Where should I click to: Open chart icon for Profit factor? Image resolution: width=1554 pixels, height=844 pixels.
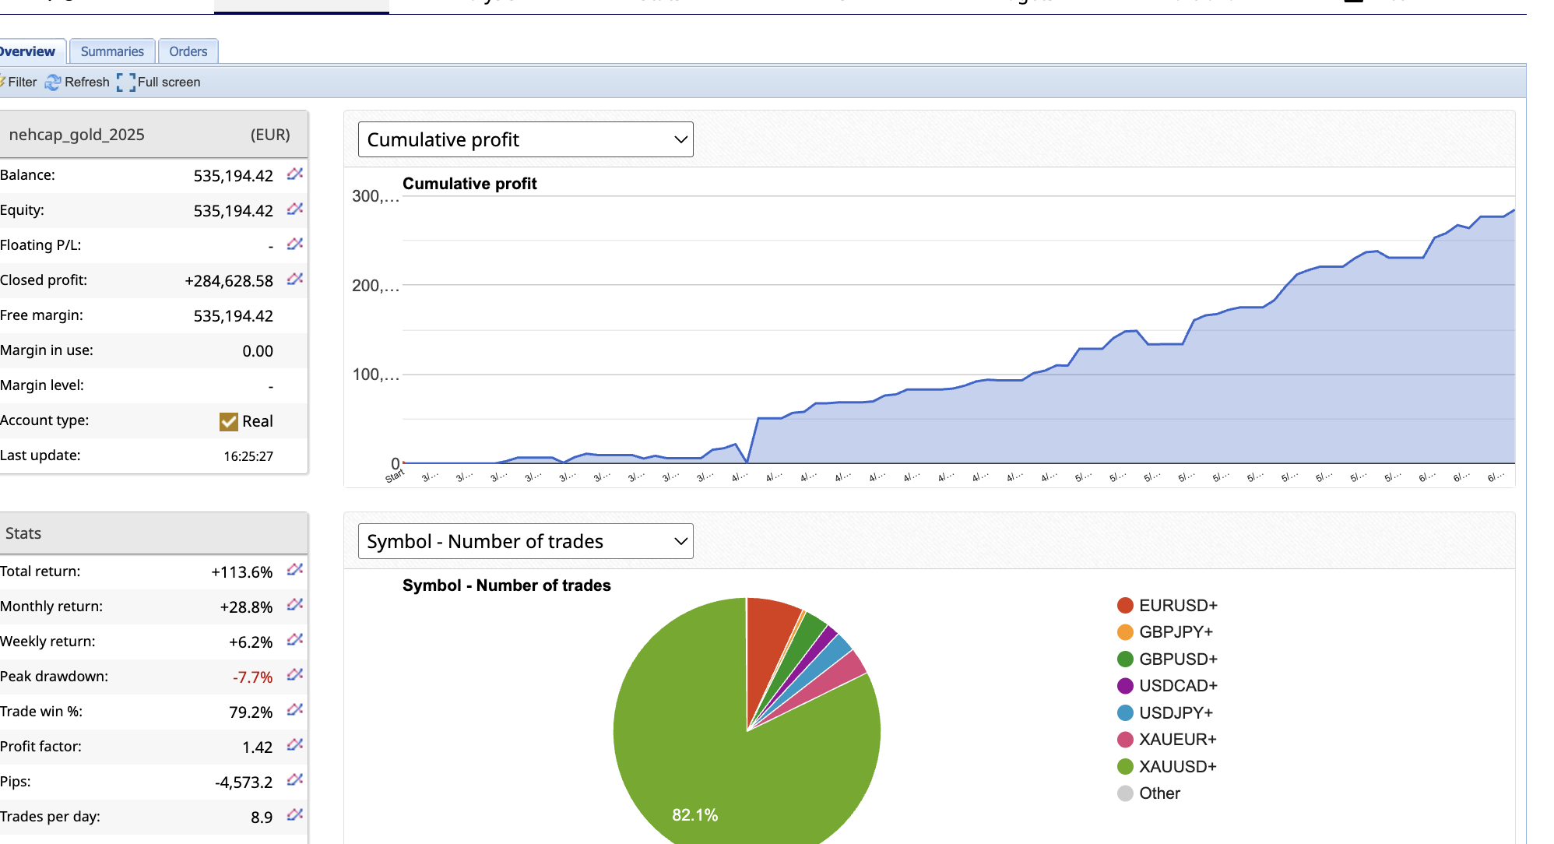click(294, 745)
